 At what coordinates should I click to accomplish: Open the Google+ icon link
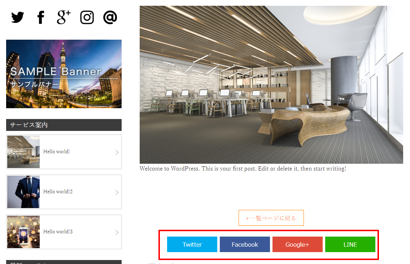point(64,17)
